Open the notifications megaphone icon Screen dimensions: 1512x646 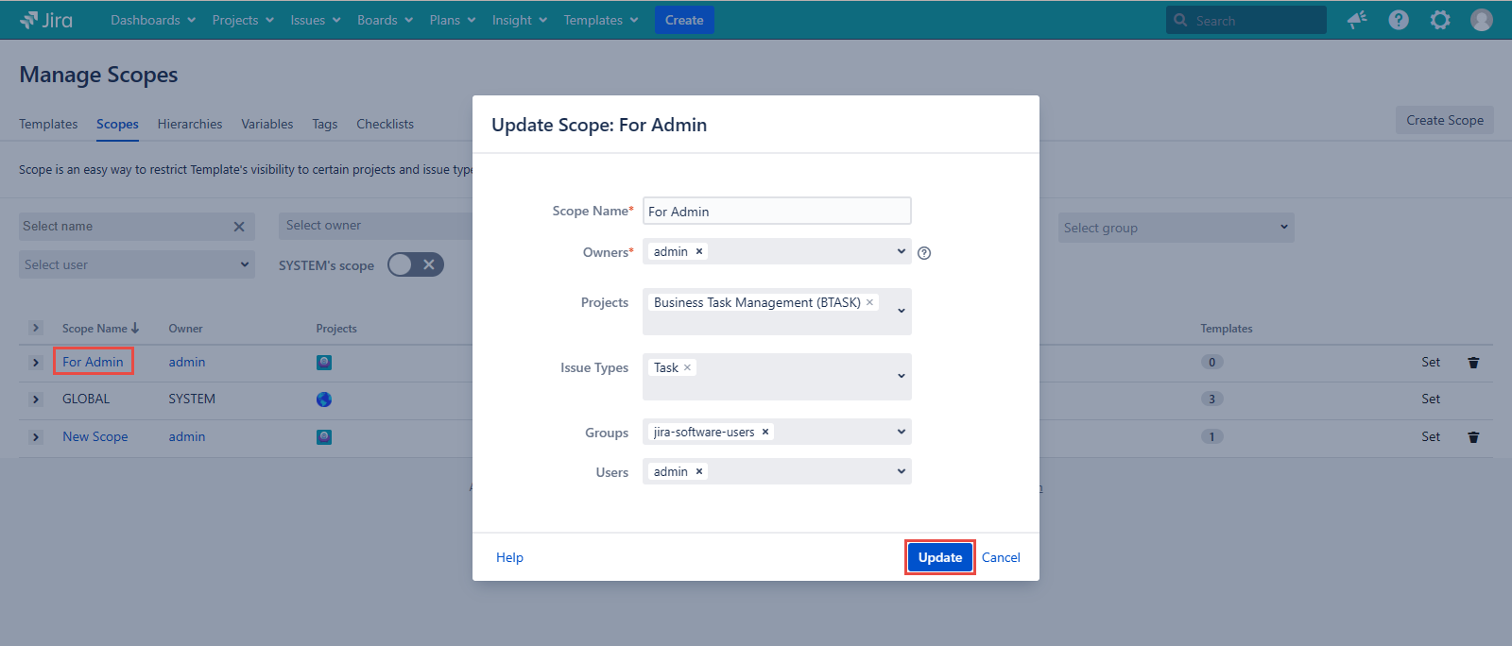[x=1357, y=20]
